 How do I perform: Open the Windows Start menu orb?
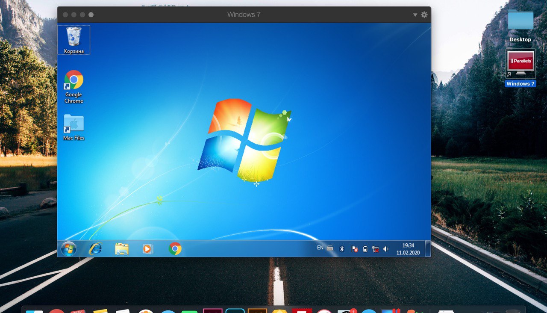(x=68, y=248)
